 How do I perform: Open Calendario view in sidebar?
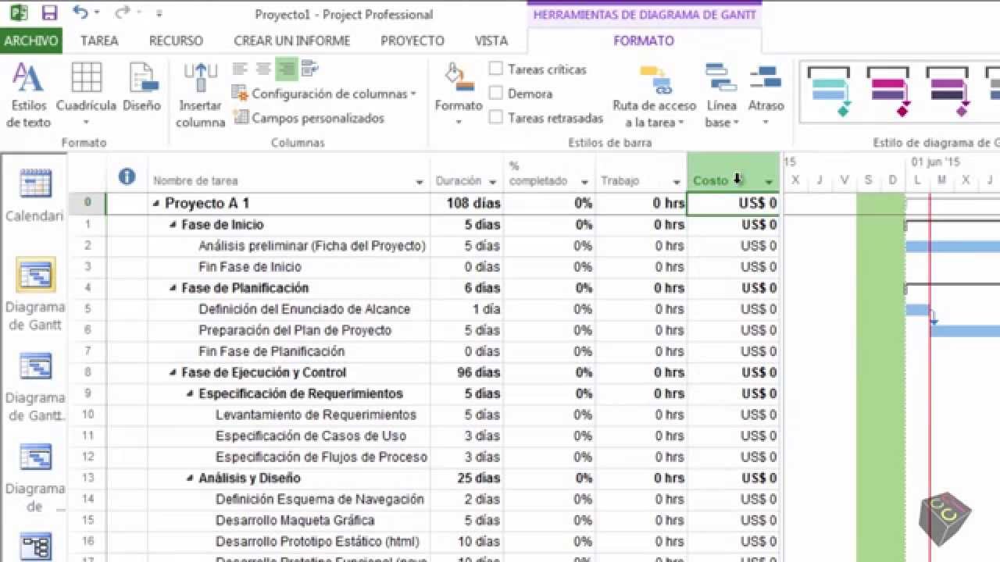tap(35, 195)
